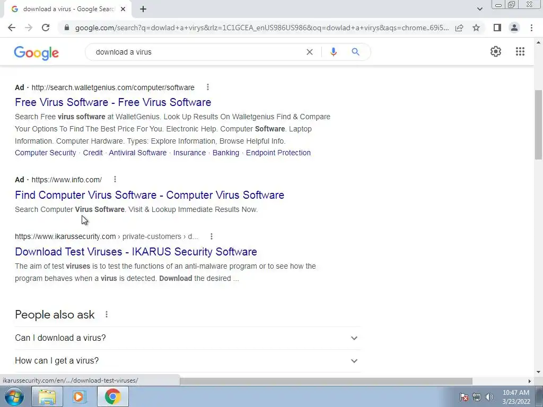The width and height of the screenshot is (543, 407).
Task: Click the scroll right arrow at the bottom
Action: (529, 381)
